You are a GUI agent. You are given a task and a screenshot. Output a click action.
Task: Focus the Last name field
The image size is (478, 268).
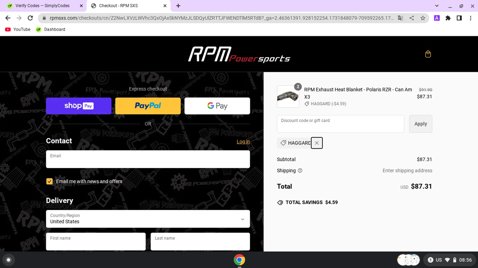pos(200,242)
